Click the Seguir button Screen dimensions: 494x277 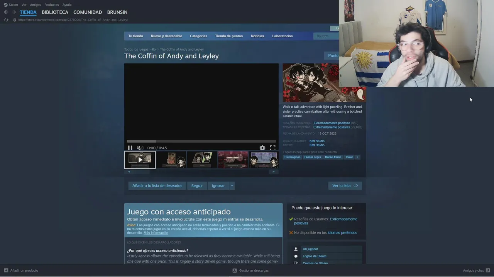[x=197, y=185]
